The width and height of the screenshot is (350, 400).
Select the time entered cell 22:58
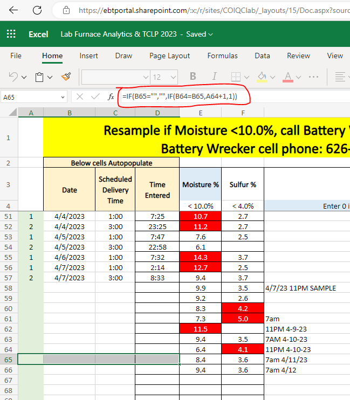[x=157, y=247]
